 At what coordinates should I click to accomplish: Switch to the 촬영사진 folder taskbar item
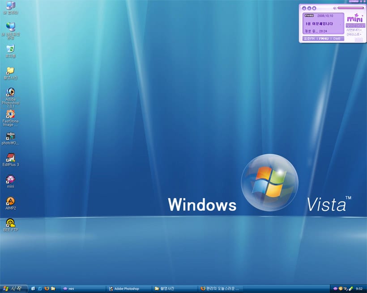(x=173, y=289)
